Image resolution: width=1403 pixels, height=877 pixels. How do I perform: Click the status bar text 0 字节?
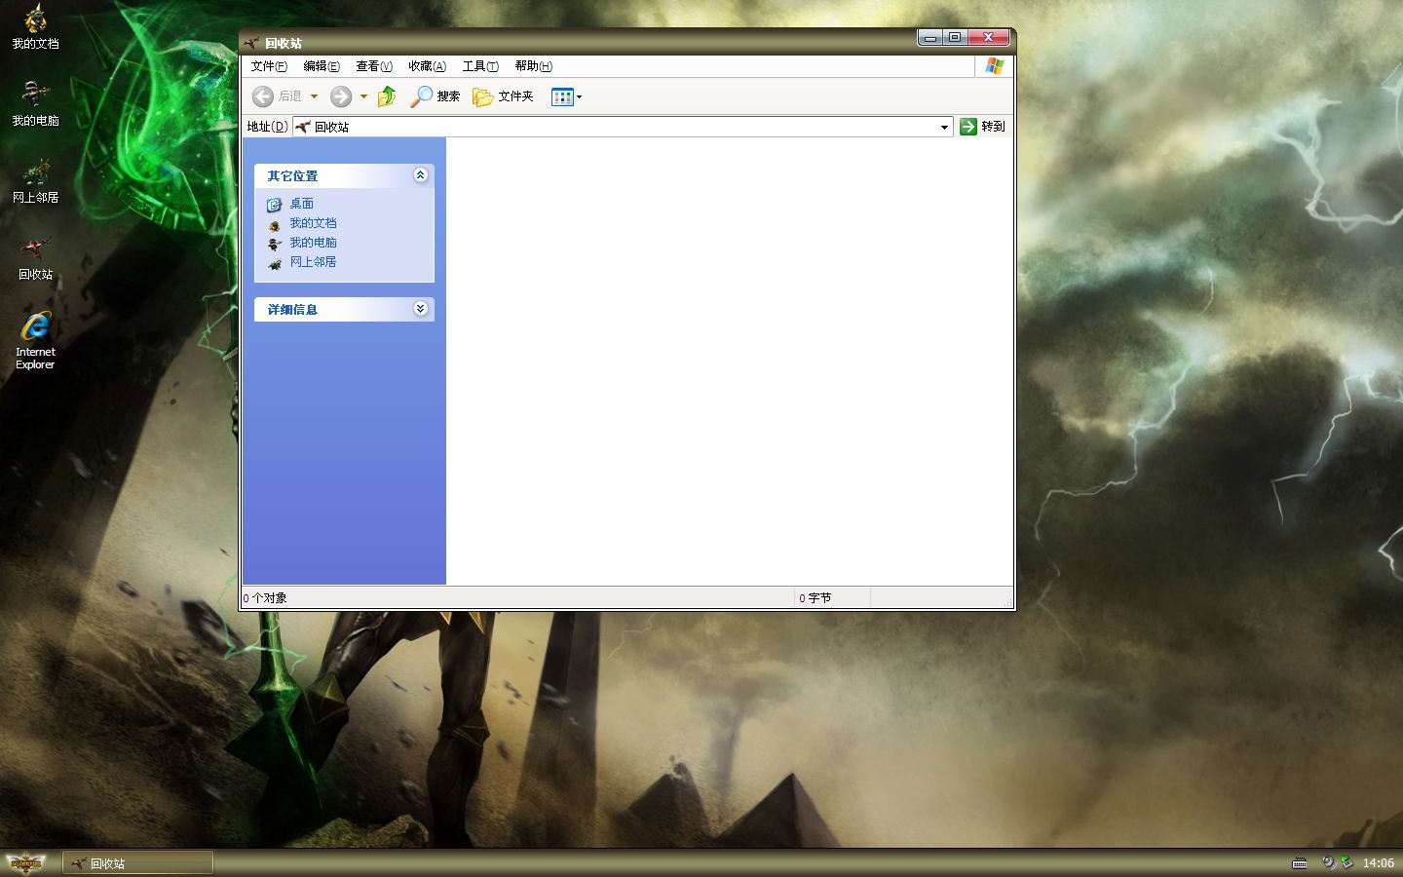coord(815,597)
